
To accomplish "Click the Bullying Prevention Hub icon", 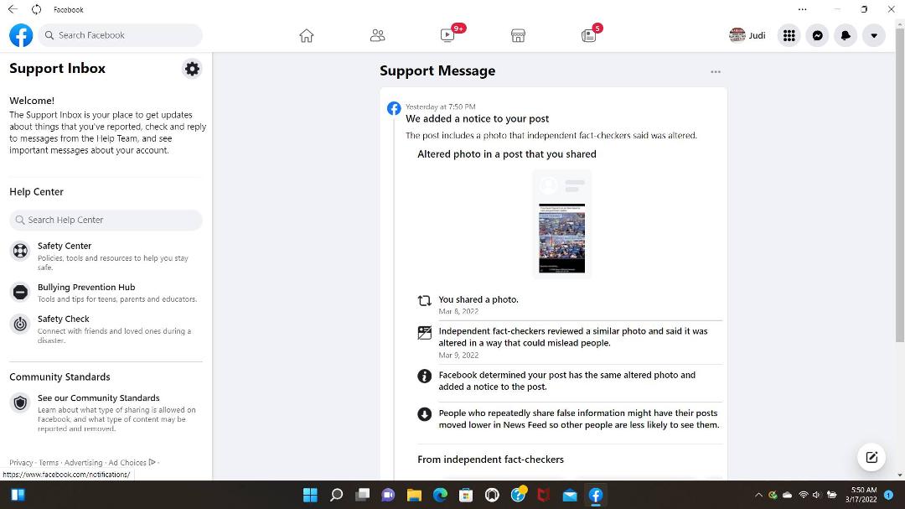I will (20, 293).
